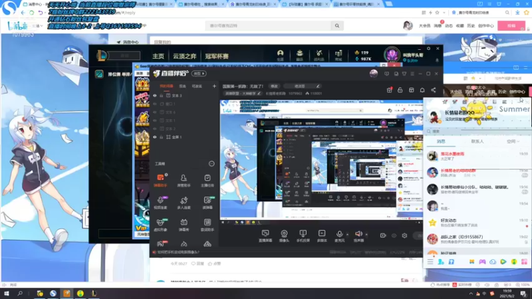This screenshot has height=299, width=532.
Task: Click the layout icon beside the bell
Action: (x=411, y=90)
